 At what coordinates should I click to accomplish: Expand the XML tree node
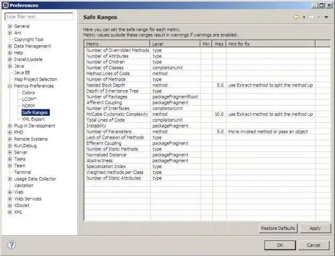click(10, 212)
